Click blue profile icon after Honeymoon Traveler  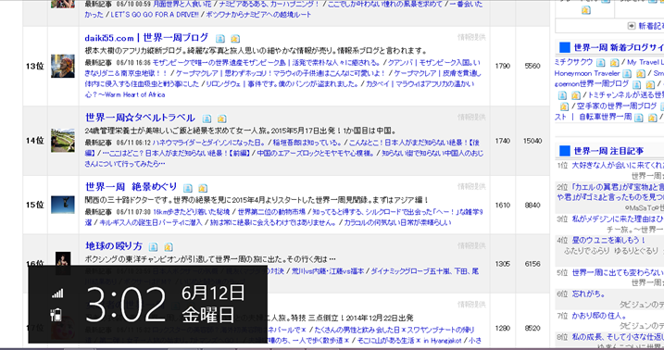pyautogui.click(x=627, y=74)
